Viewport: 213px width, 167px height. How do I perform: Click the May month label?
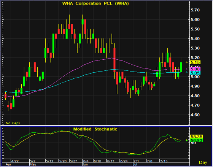pos(33,164)
